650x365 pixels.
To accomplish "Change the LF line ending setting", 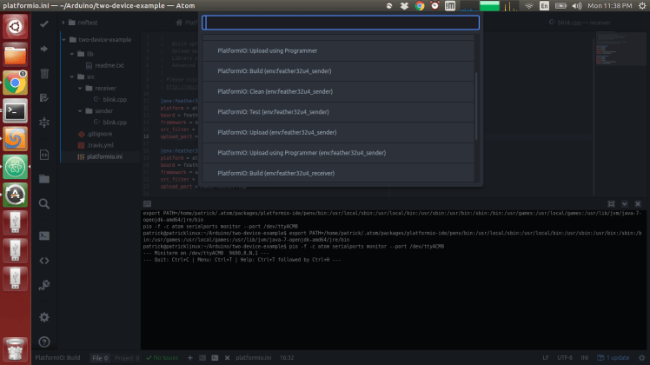I will pos(546,357).
